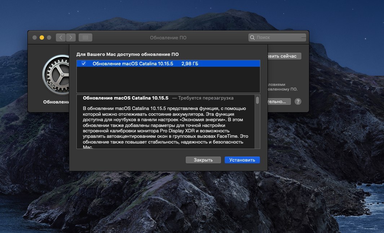The image size is (384, 233).
Task: Click the Установить button
Action: (242, 160)
